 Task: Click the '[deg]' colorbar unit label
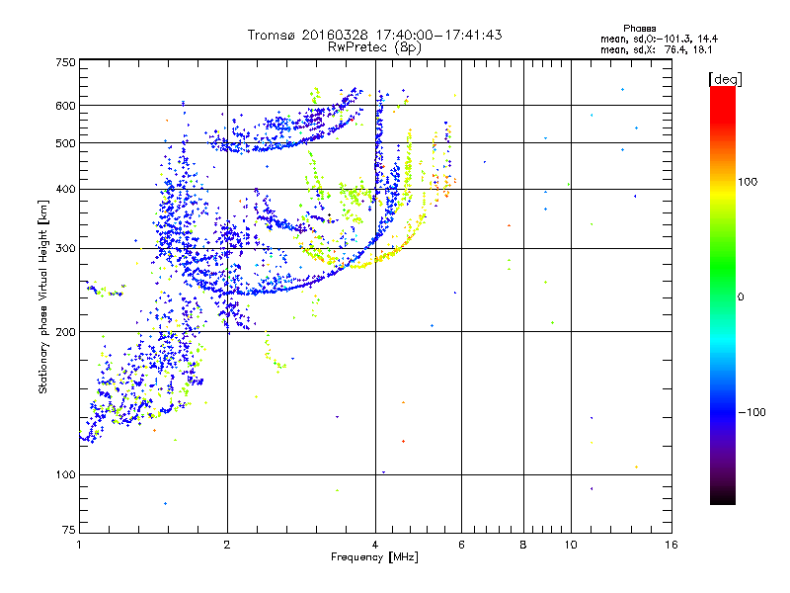725,79
